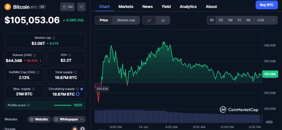Click the $2.08T market cap value
282x130 pixels.
pos(38,43)
